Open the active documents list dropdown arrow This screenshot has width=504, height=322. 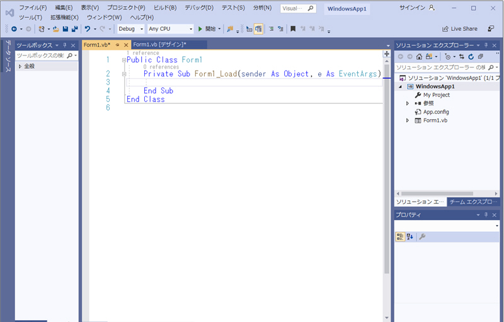(388, 45)
